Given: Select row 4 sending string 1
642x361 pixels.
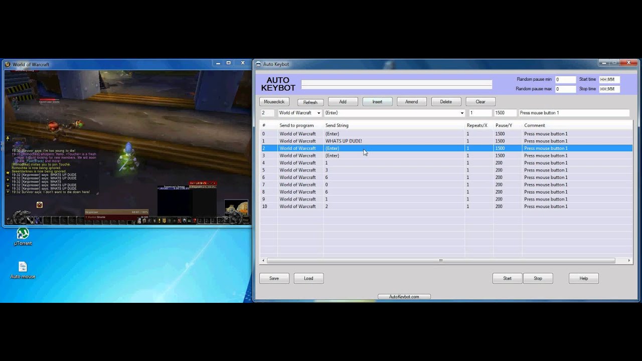Looking at the screenshot, I should 446,163.
